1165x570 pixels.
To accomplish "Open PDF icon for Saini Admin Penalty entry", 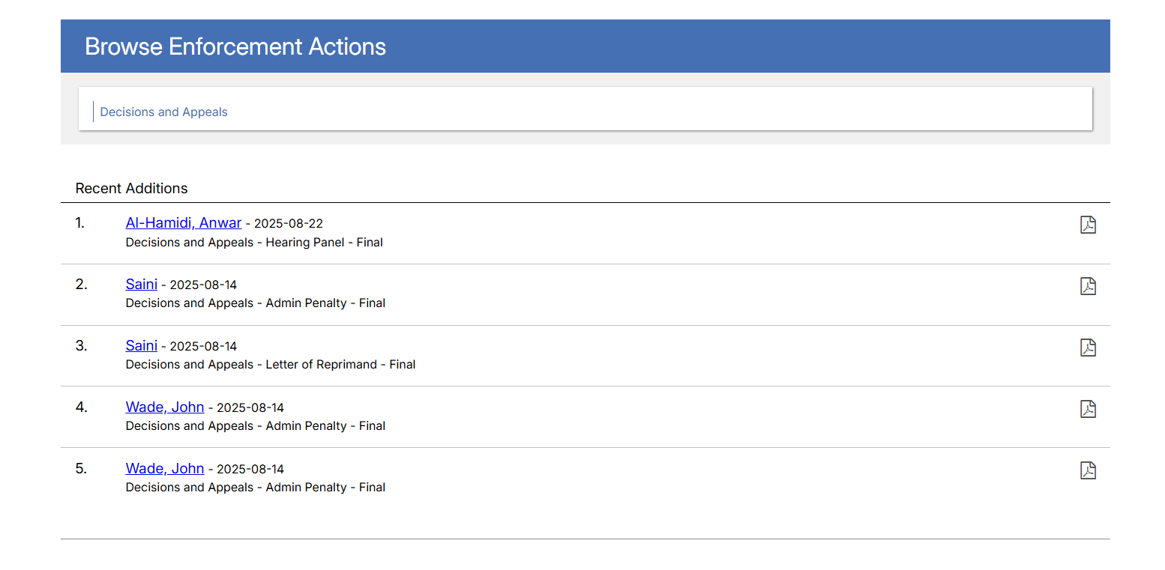I will [x=1088, y=286].
